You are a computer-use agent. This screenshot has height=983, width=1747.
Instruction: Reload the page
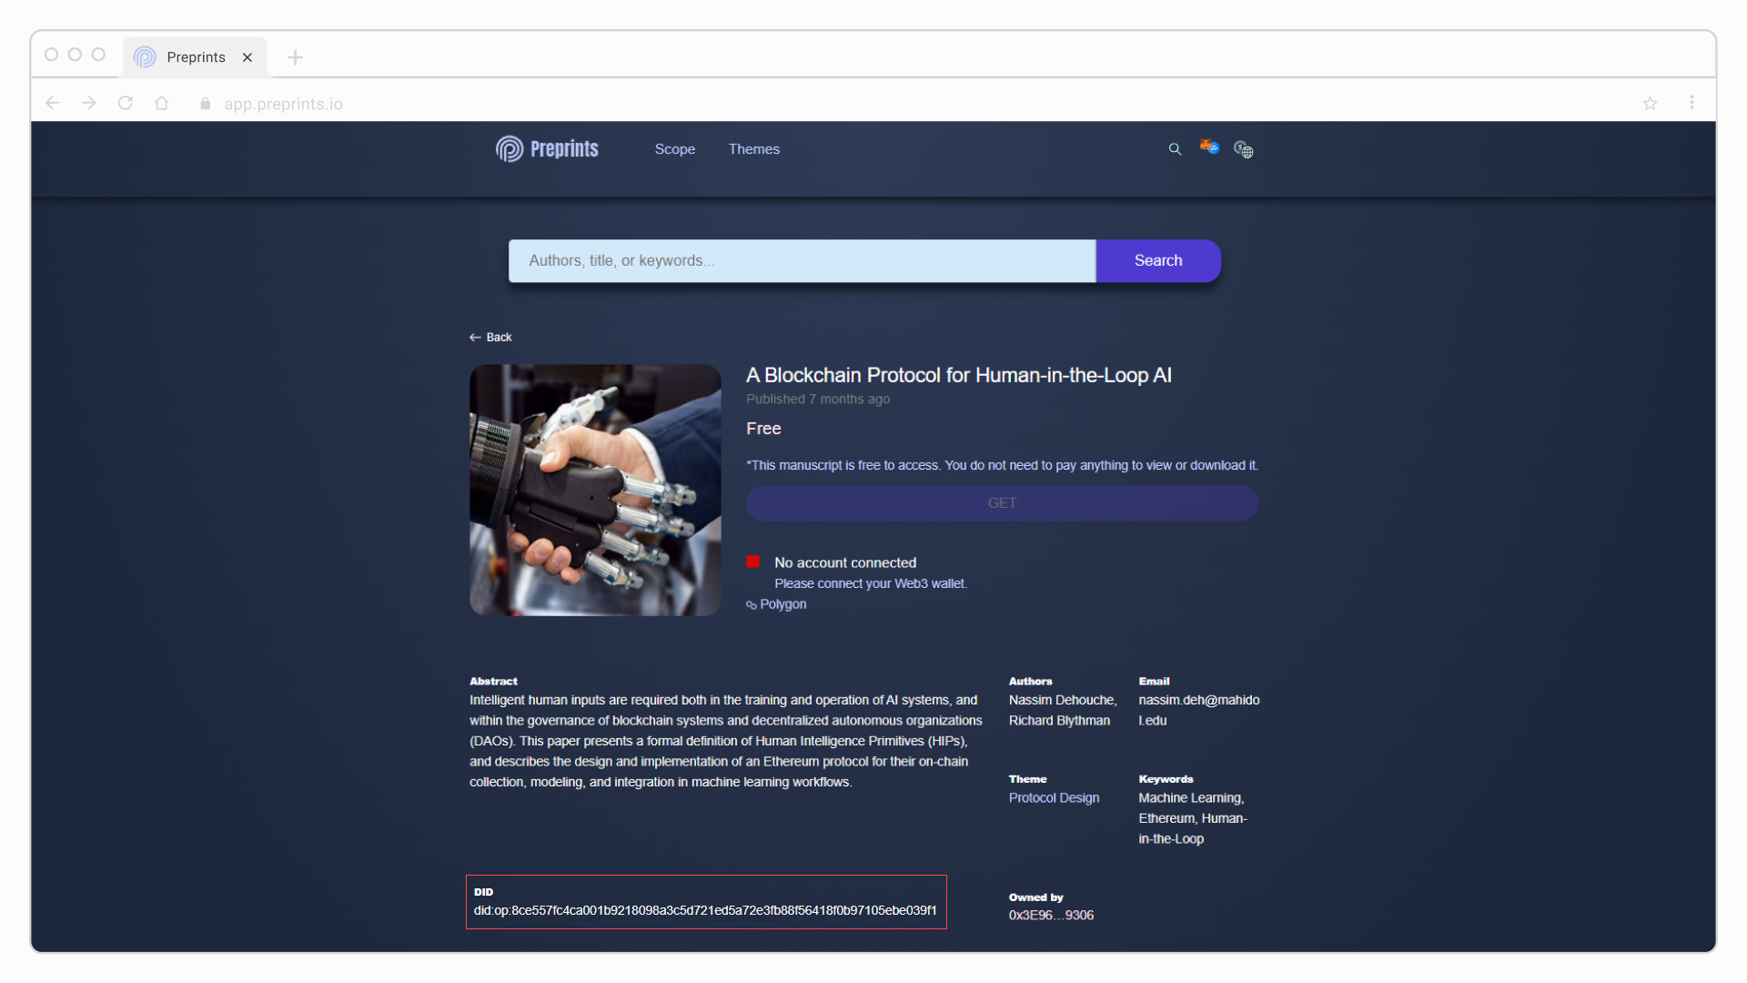(126, 103)
